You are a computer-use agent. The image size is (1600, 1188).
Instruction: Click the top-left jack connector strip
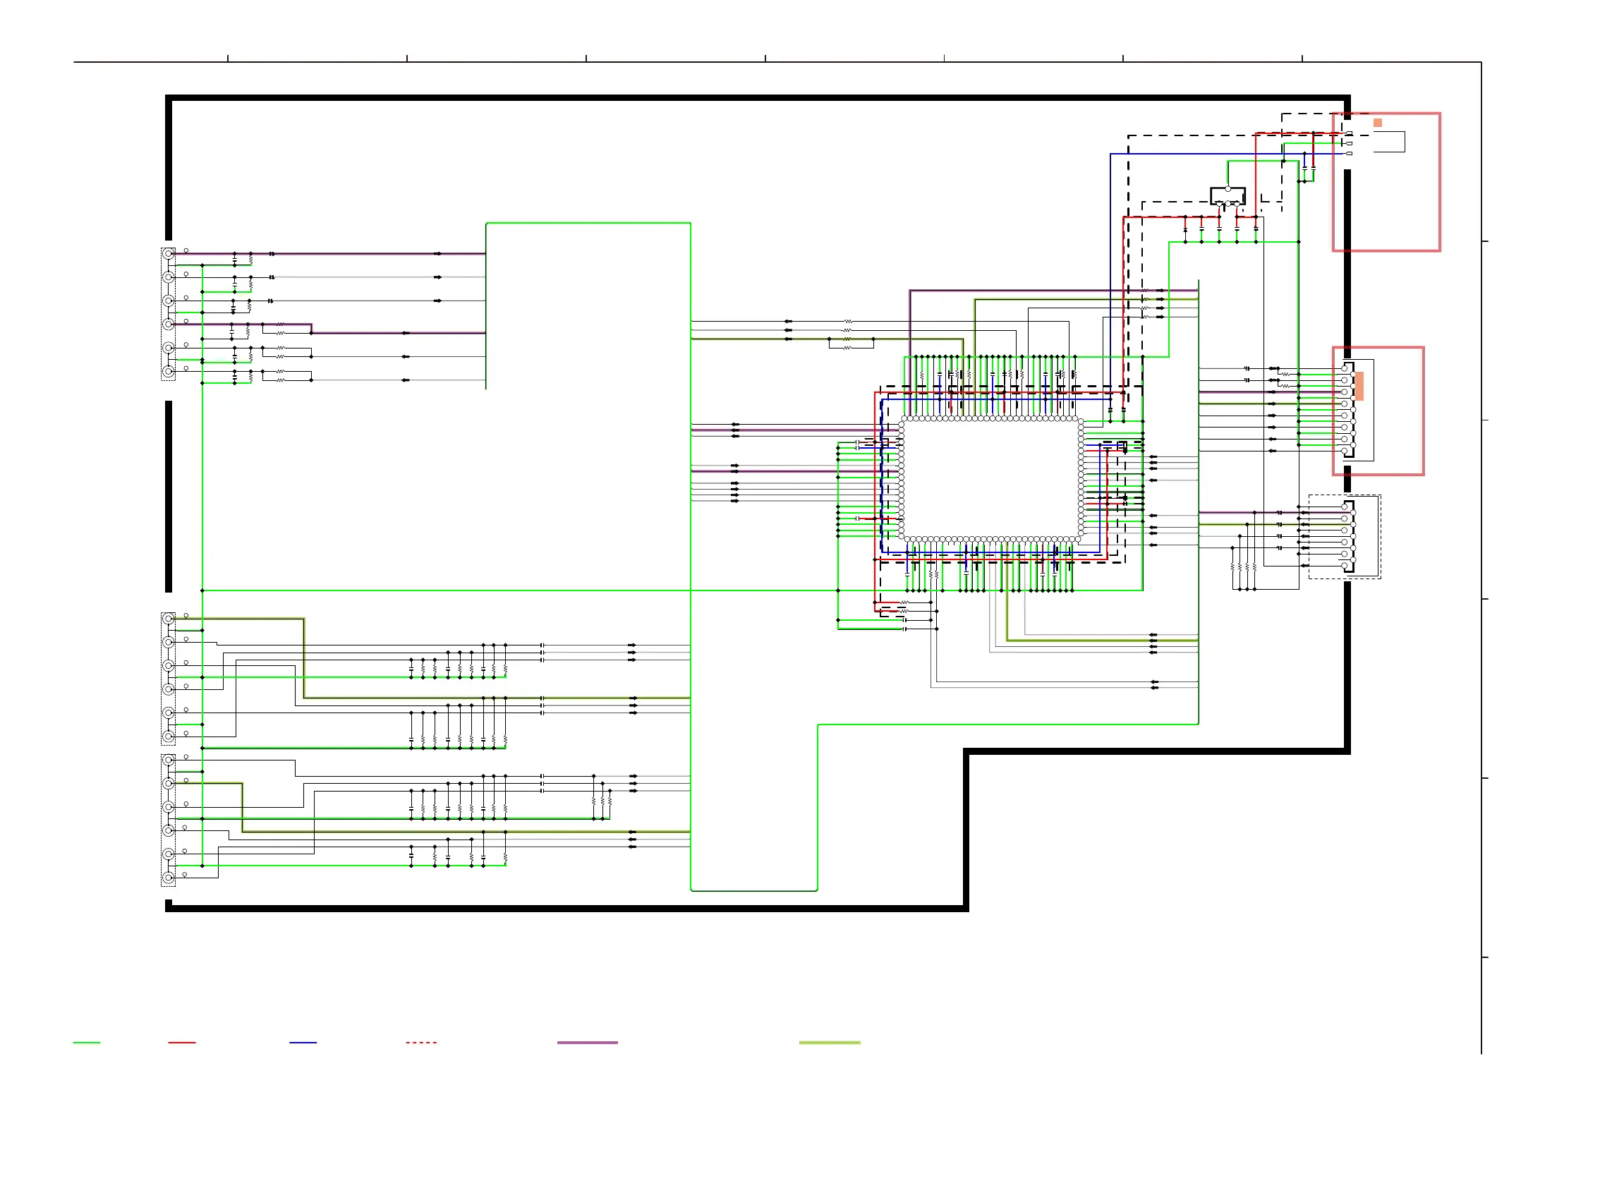[168, 313]
